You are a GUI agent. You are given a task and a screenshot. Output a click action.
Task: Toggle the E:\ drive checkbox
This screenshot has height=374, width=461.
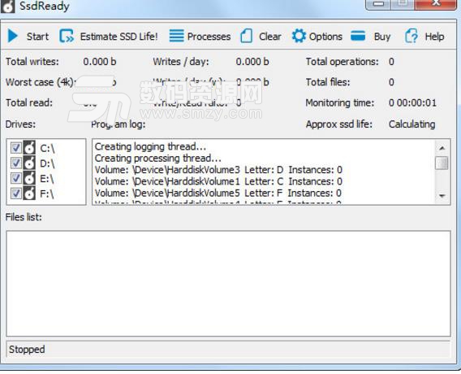click(x=16, y=178)
